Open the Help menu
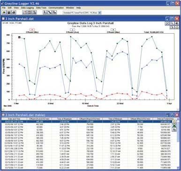Viewport: 181px width, 171px height. [x=78, y=8]
